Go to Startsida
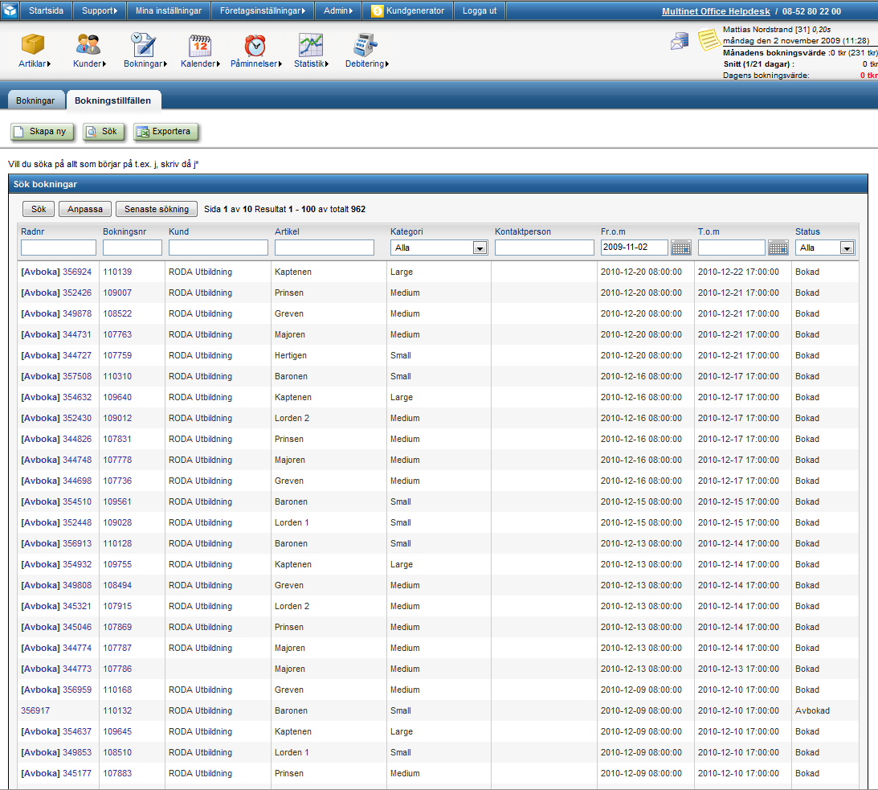 [47, 10]
